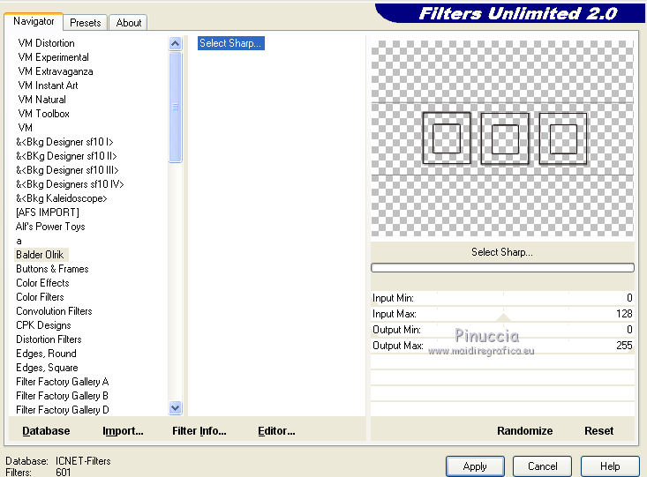Switch to the Navigator tab

(x=34, y=21)
